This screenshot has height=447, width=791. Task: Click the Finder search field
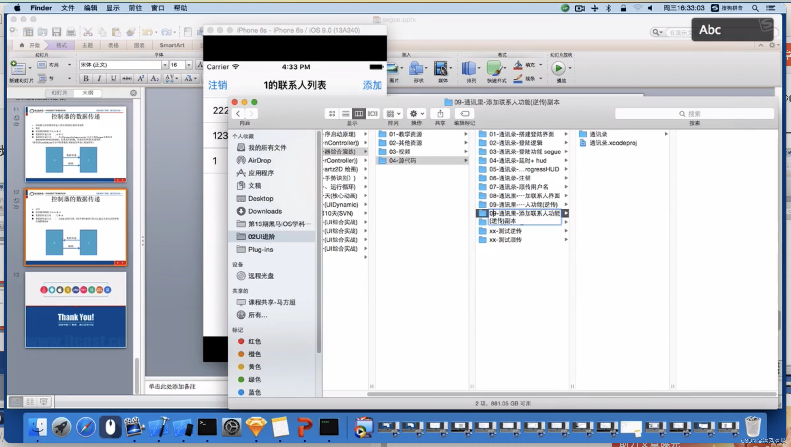[x=694, y=114]
